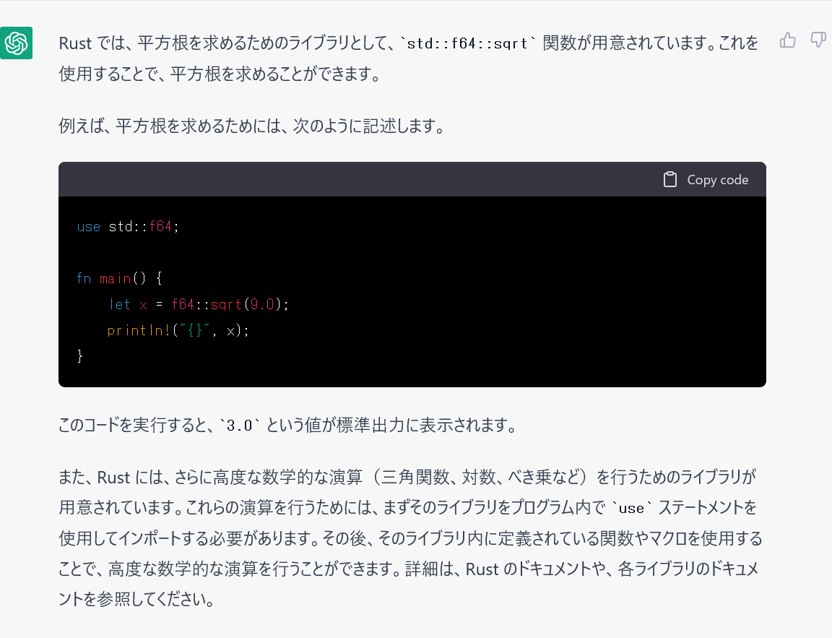This screenshot has width=832, height=638.
Task: Click the clipboard icon in code header
Action: pyautogui.click(x=669, y=180)
